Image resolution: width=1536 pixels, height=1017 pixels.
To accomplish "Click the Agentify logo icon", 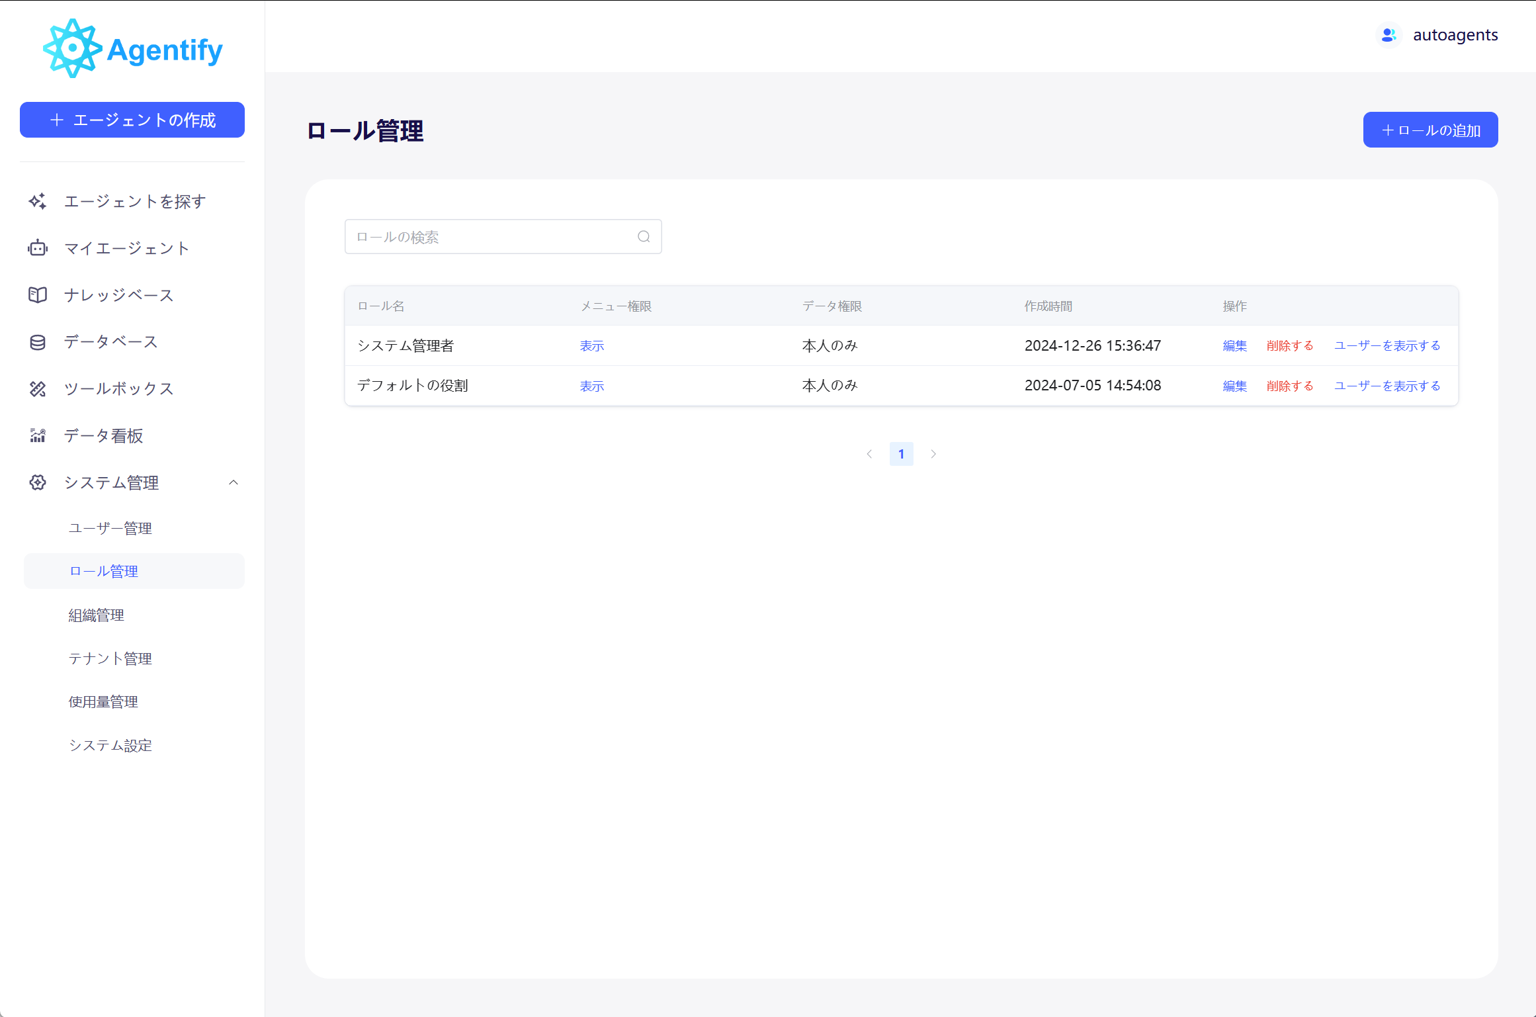I will point(72,48).
